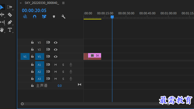This screenshot has width=194, height=109.
Task: Toggle lock on master track 主声道
Action: (x=32, y=85)
